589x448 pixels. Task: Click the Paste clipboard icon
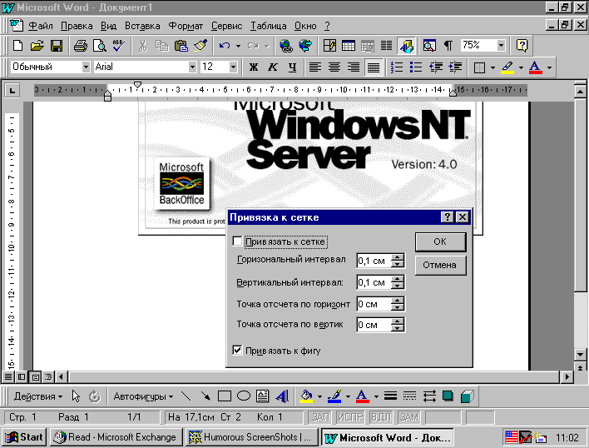coord(181,46)
